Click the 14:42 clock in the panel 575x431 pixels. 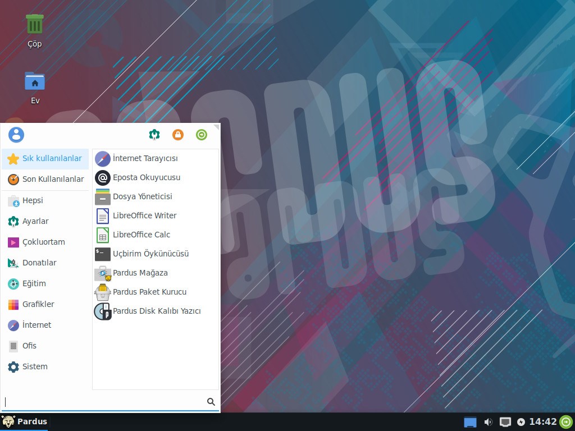[543, 422]
